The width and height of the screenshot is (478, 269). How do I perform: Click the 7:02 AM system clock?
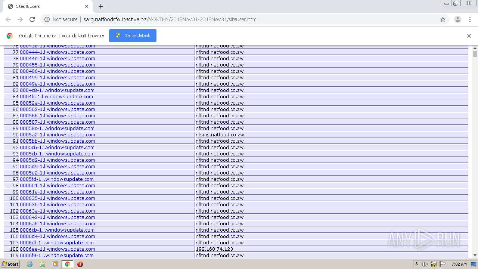coord(459,264)
